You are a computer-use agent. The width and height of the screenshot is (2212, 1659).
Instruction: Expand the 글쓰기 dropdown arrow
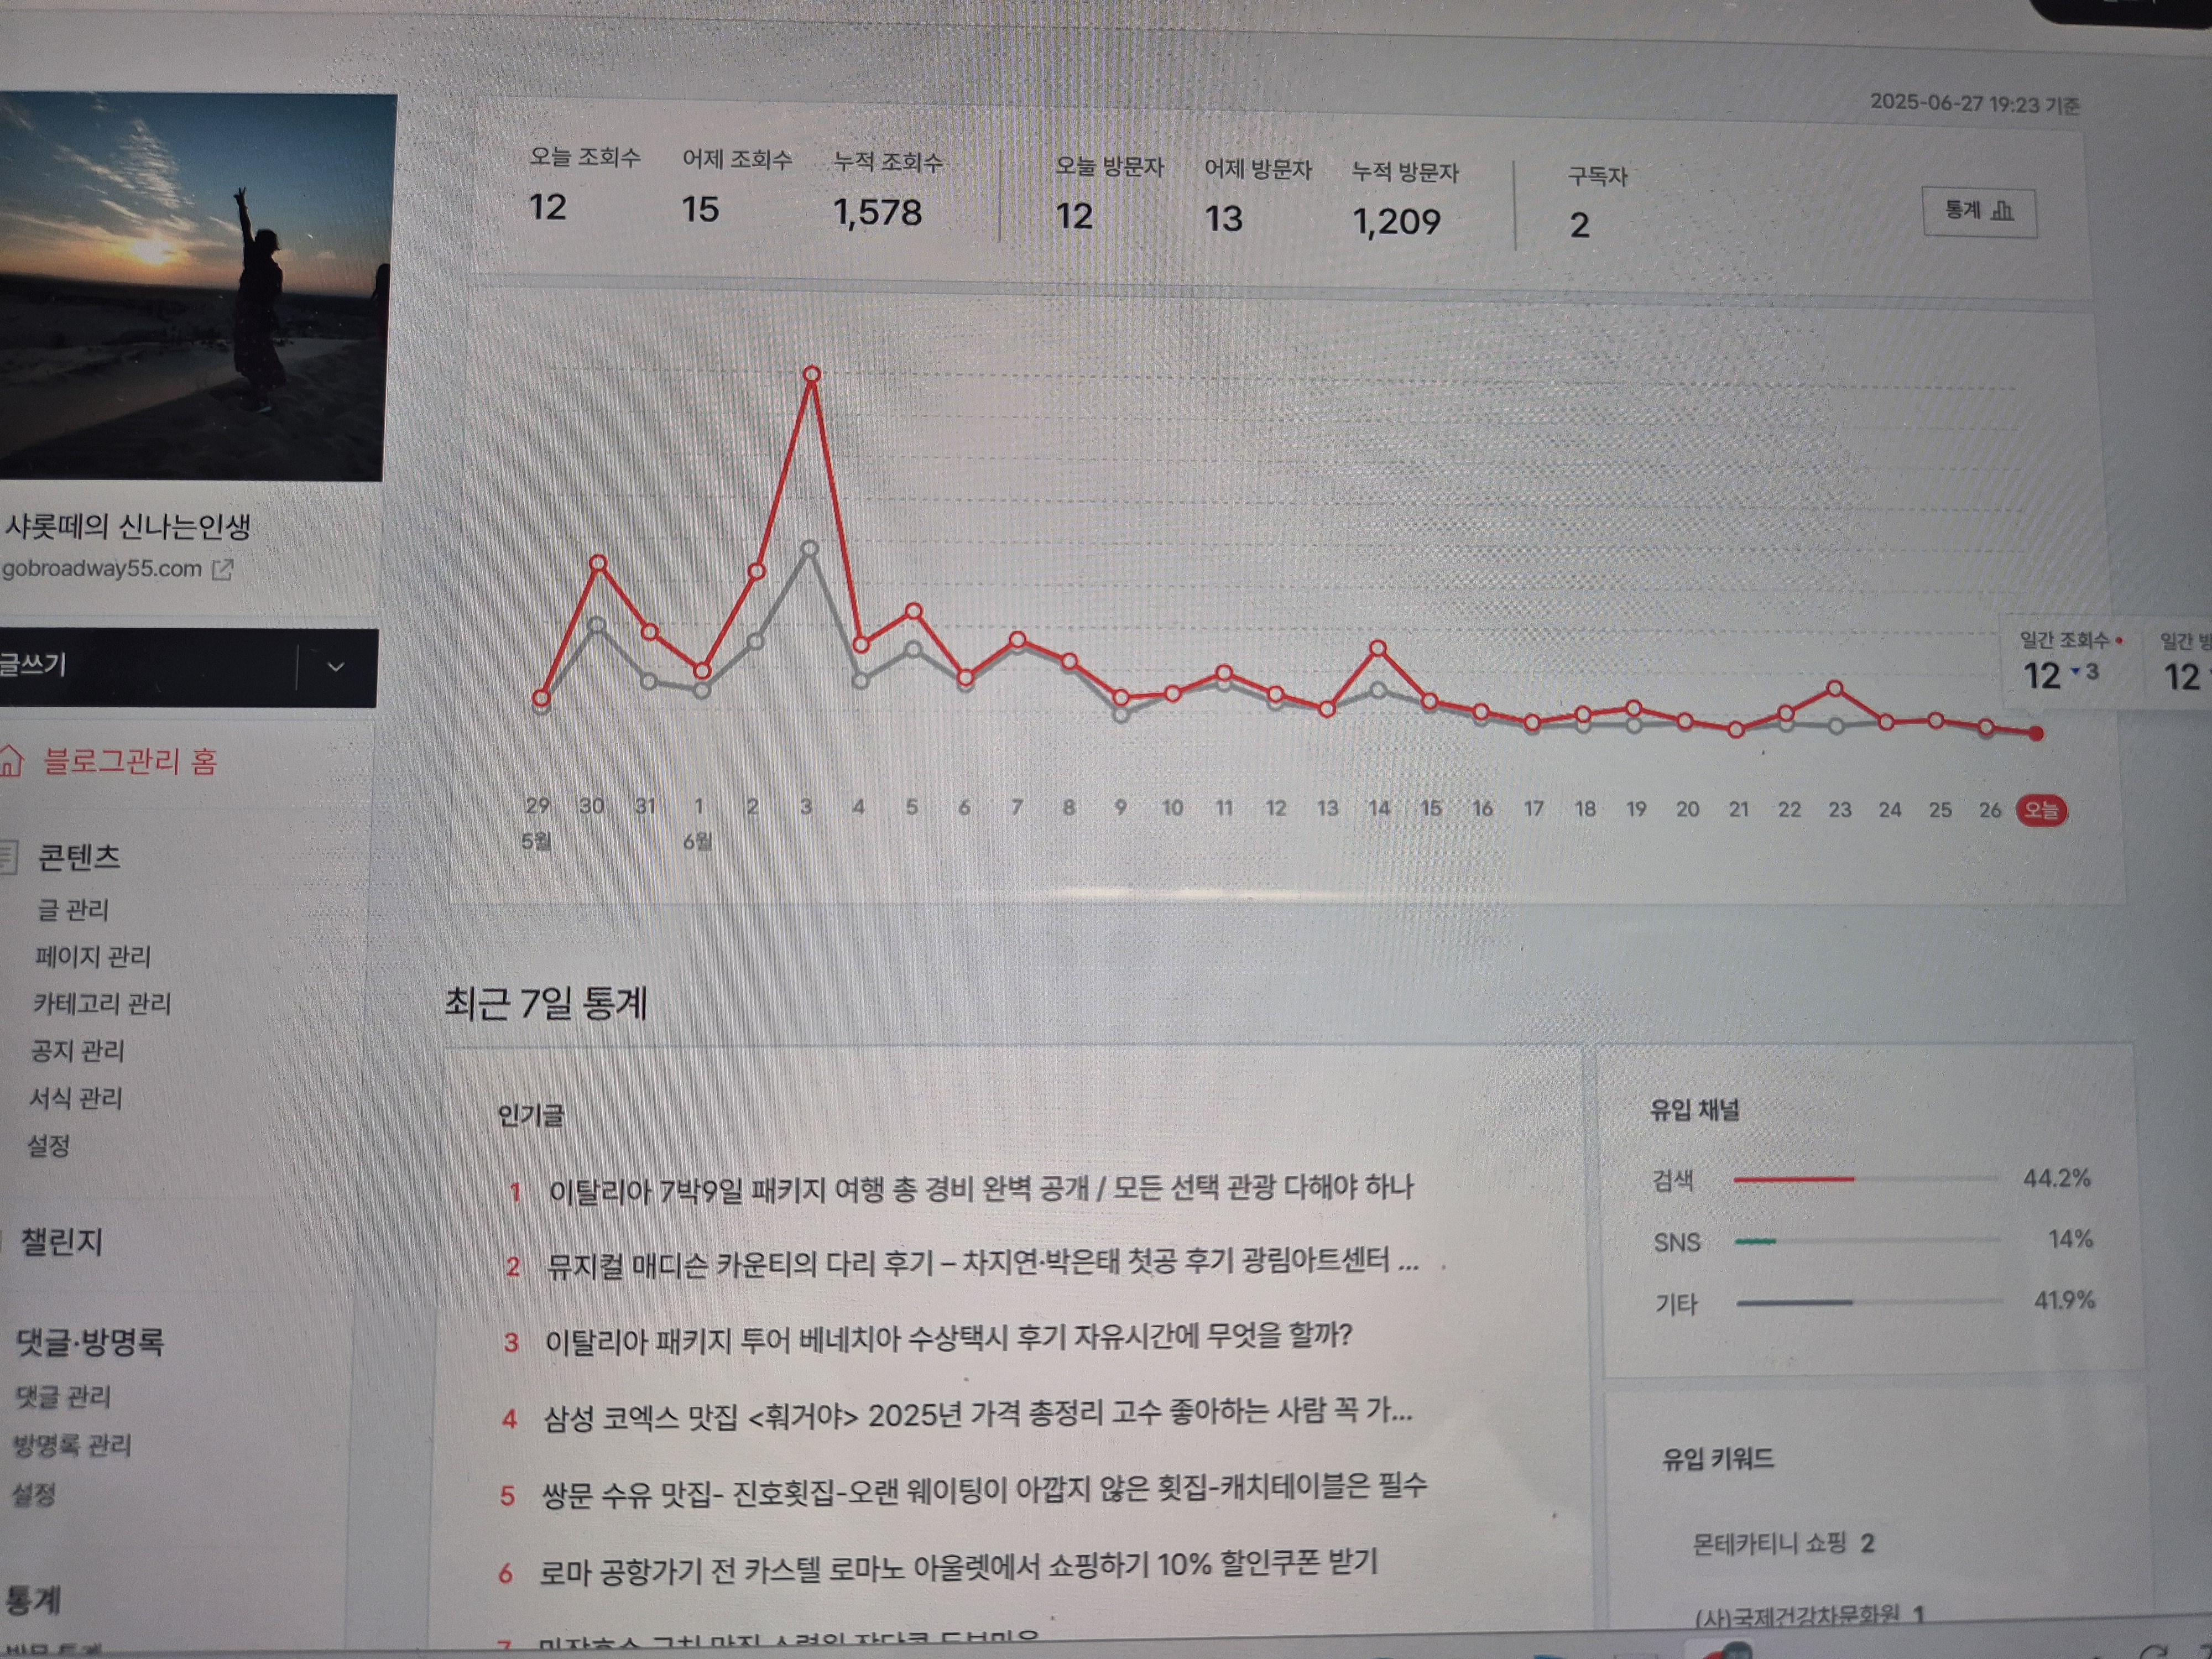336,667
